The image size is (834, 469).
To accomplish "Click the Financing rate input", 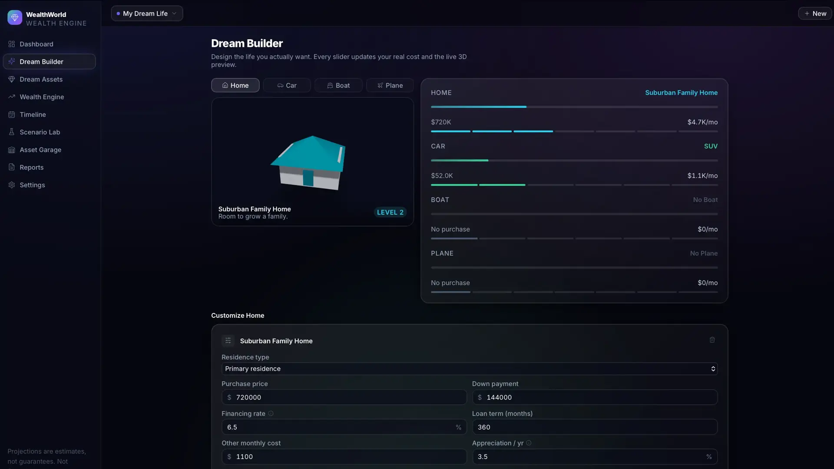I will (344, 427).
